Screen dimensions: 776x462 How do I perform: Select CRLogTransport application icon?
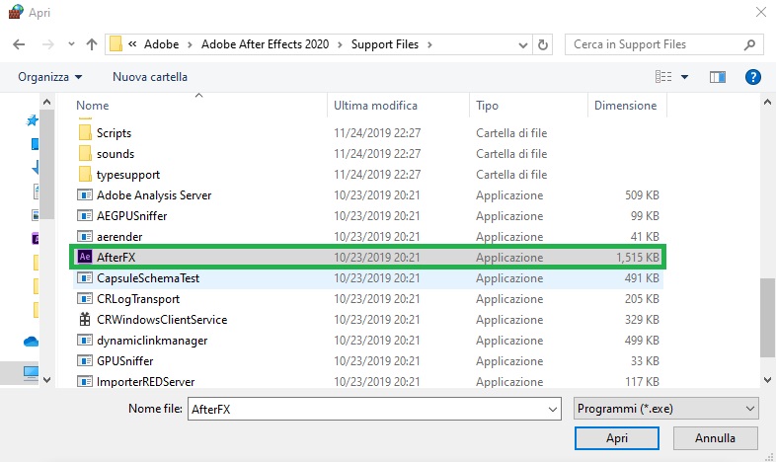(x=85, y=299)
